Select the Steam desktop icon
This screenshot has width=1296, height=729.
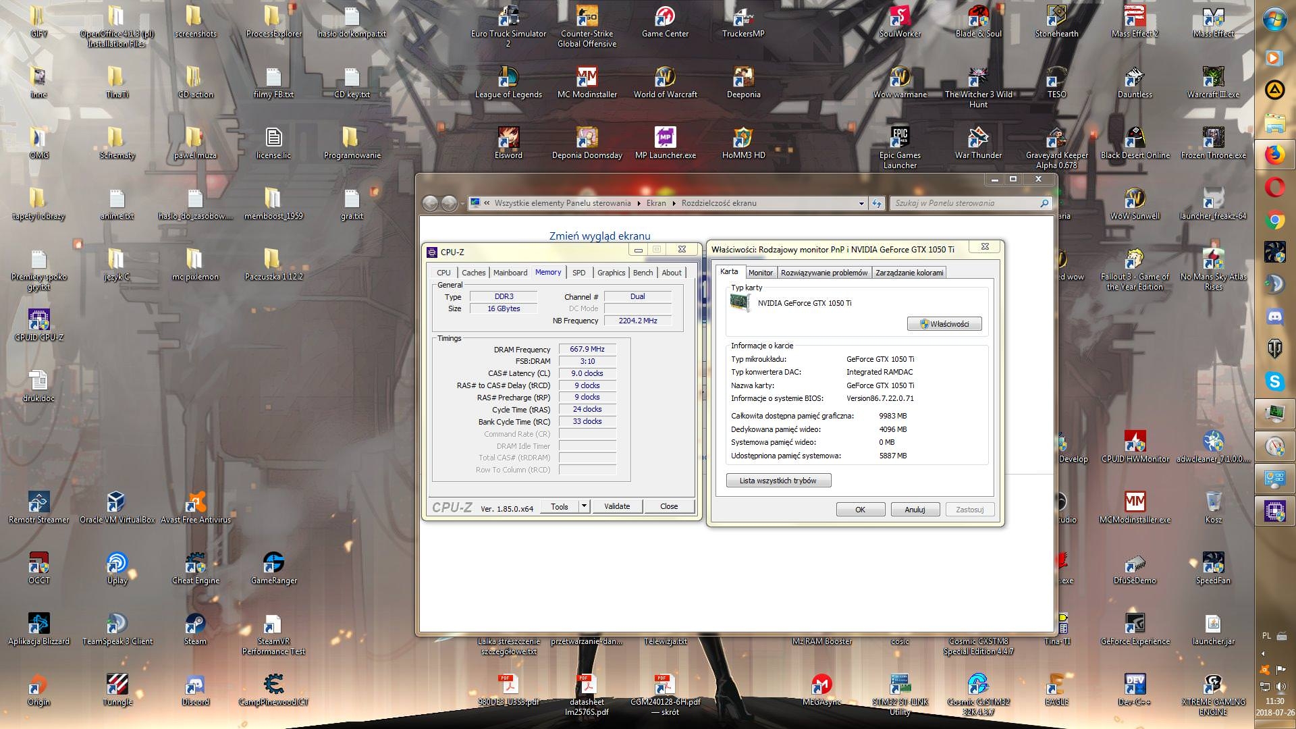pos(195,629)
